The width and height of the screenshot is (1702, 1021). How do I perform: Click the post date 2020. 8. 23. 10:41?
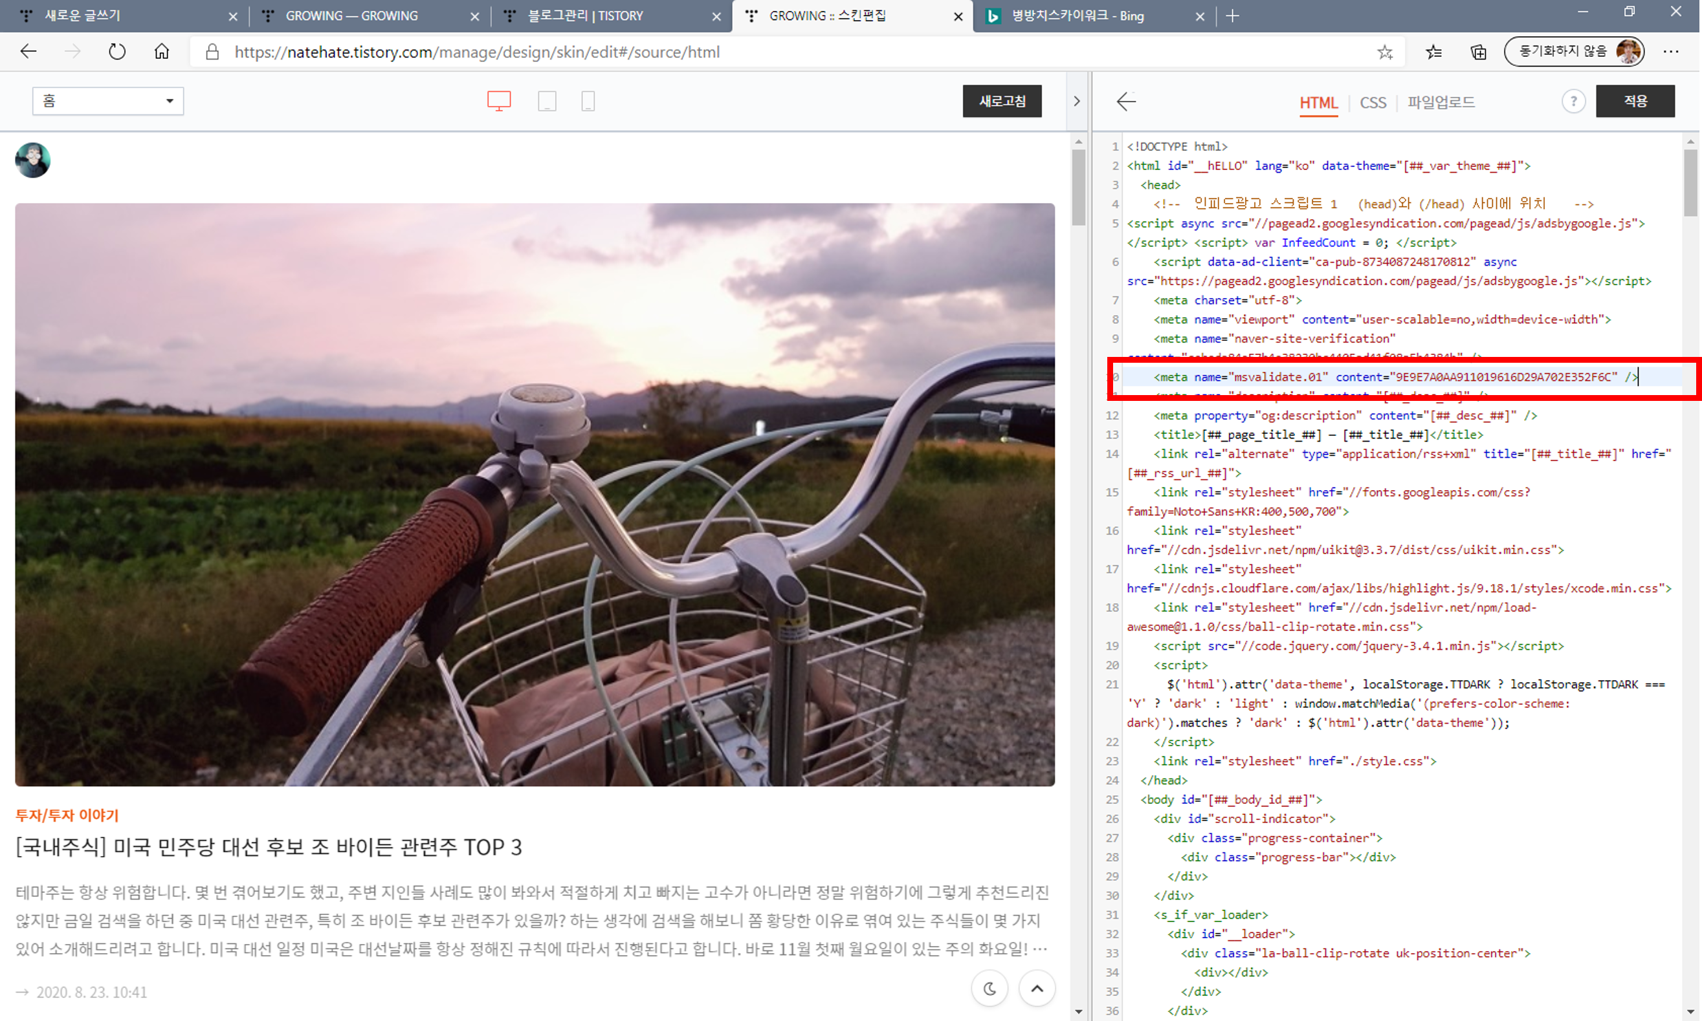pos(92,992)
